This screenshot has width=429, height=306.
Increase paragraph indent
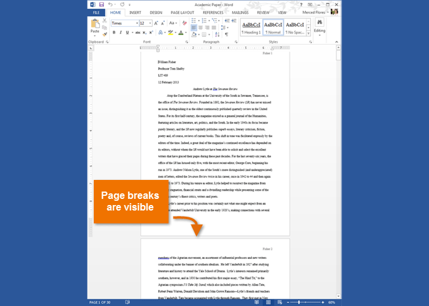pos(234,21)
